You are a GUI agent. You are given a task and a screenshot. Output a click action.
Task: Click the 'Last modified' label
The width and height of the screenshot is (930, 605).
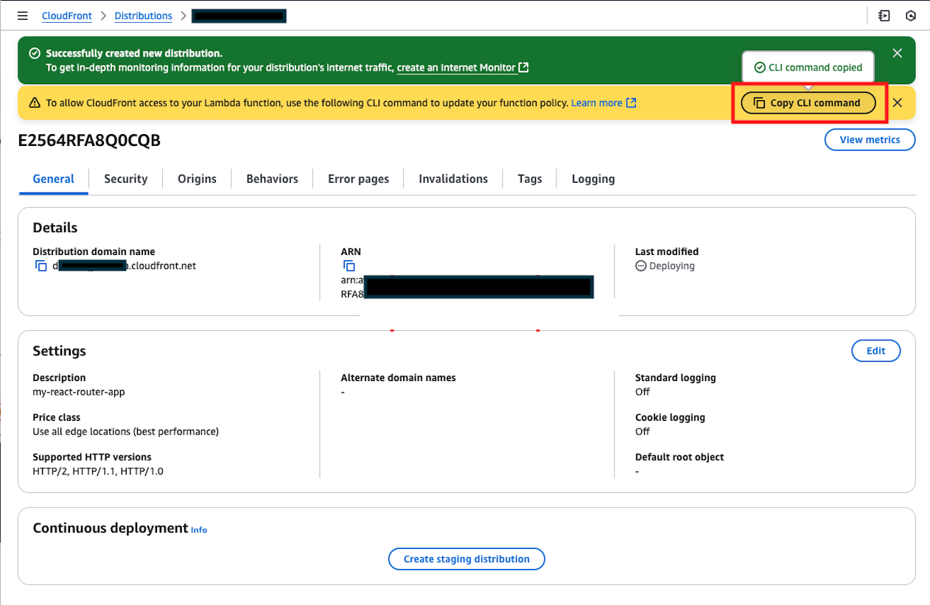(667, 252)
